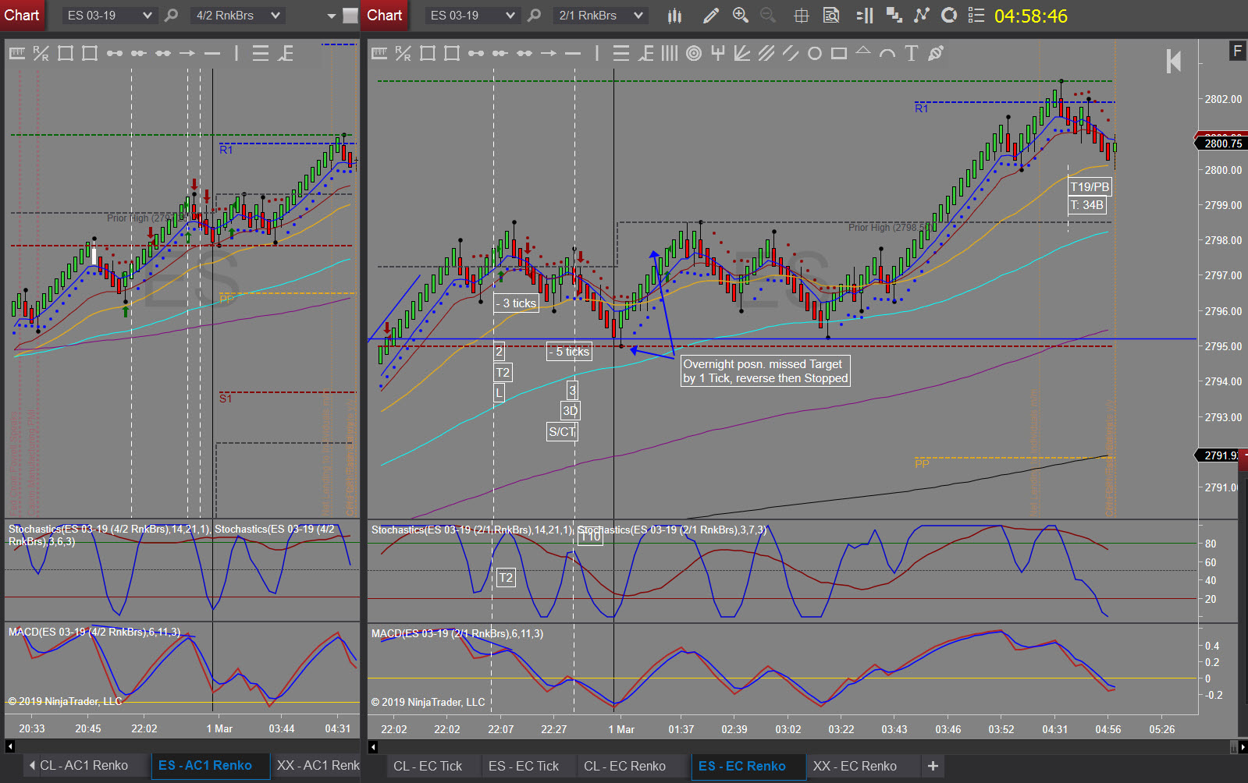Click left scroll arrow under left chart
Screen dimensions: 1248x783
(9, 746)
